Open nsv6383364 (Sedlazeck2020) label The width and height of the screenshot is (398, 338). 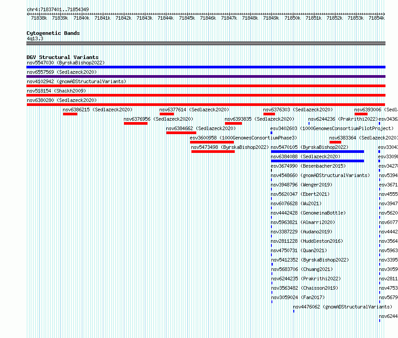click(x=364, y=138)
